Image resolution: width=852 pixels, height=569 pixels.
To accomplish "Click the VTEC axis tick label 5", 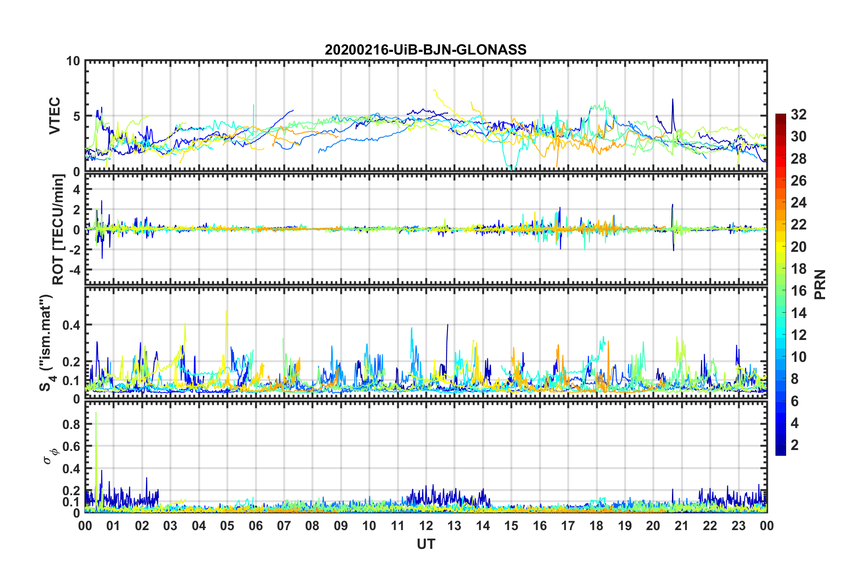I will (77, 116).
